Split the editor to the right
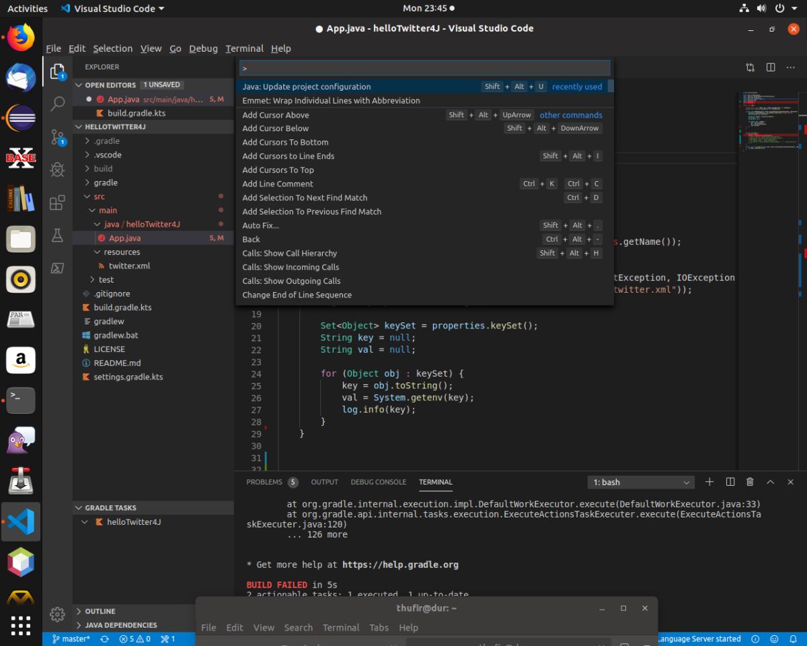Image resolution: width=807 pixels, height=646 pixels. click(771, 67)
